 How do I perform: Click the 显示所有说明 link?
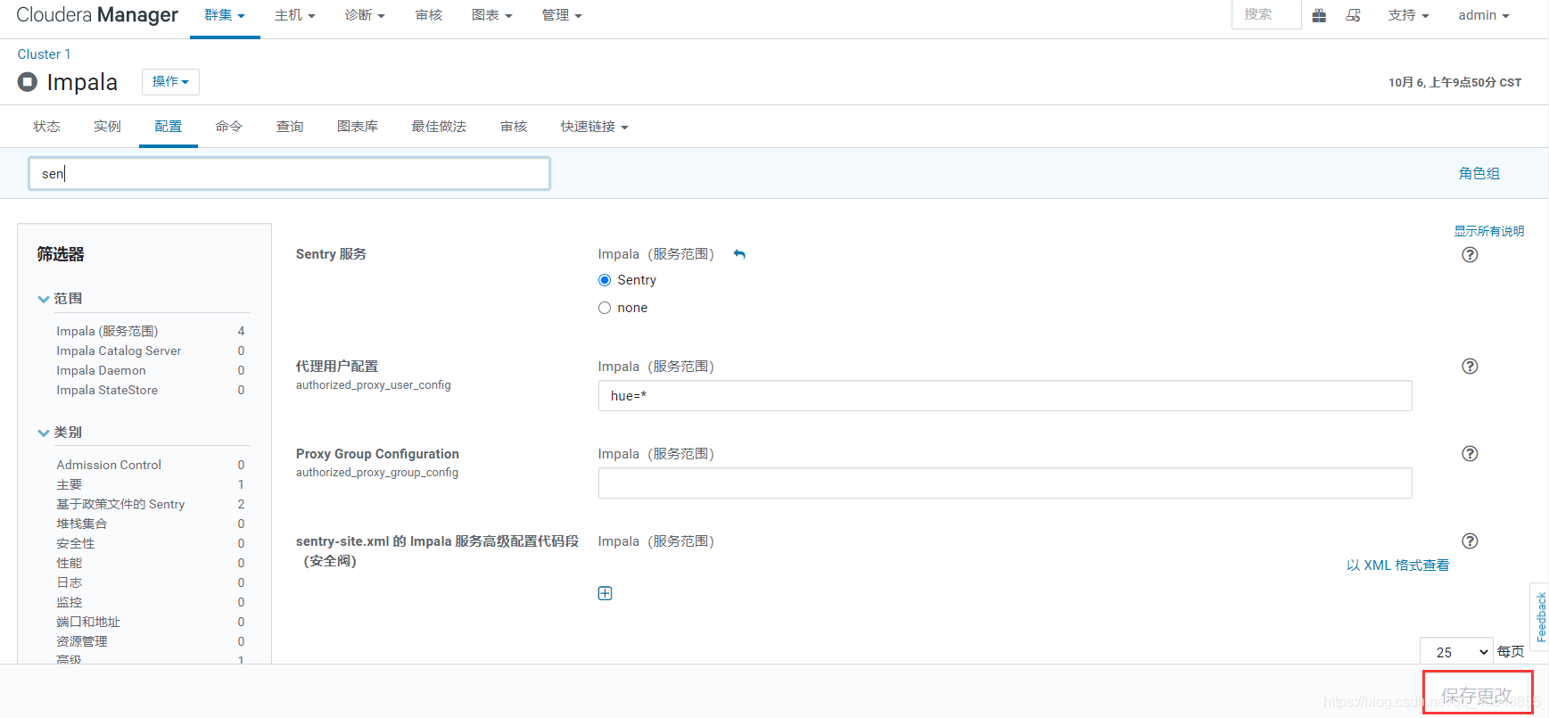1489,231
